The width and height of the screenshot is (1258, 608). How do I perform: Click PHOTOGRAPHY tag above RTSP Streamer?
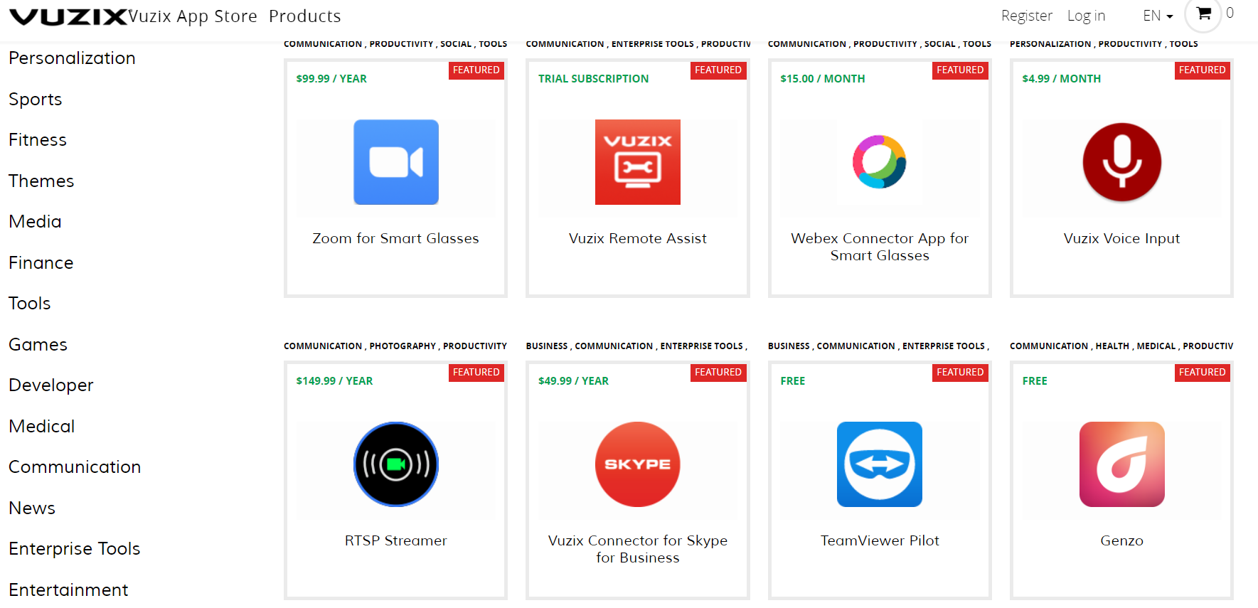click(x=403, y=346)
